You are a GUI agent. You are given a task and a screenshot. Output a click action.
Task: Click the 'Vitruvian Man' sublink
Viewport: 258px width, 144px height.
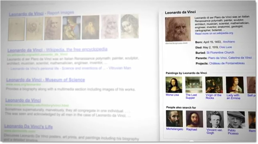pyautogui.click(x=120, y=68)
